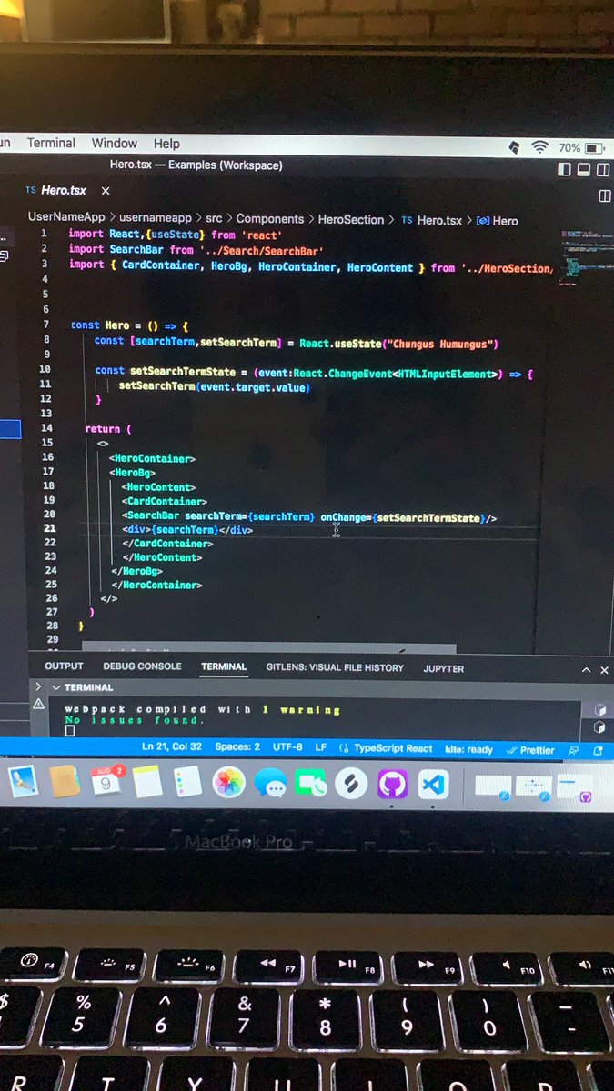The image size is (614, 1091).
Task: Click the battery icon showing 70%
Action: [594, 147]
